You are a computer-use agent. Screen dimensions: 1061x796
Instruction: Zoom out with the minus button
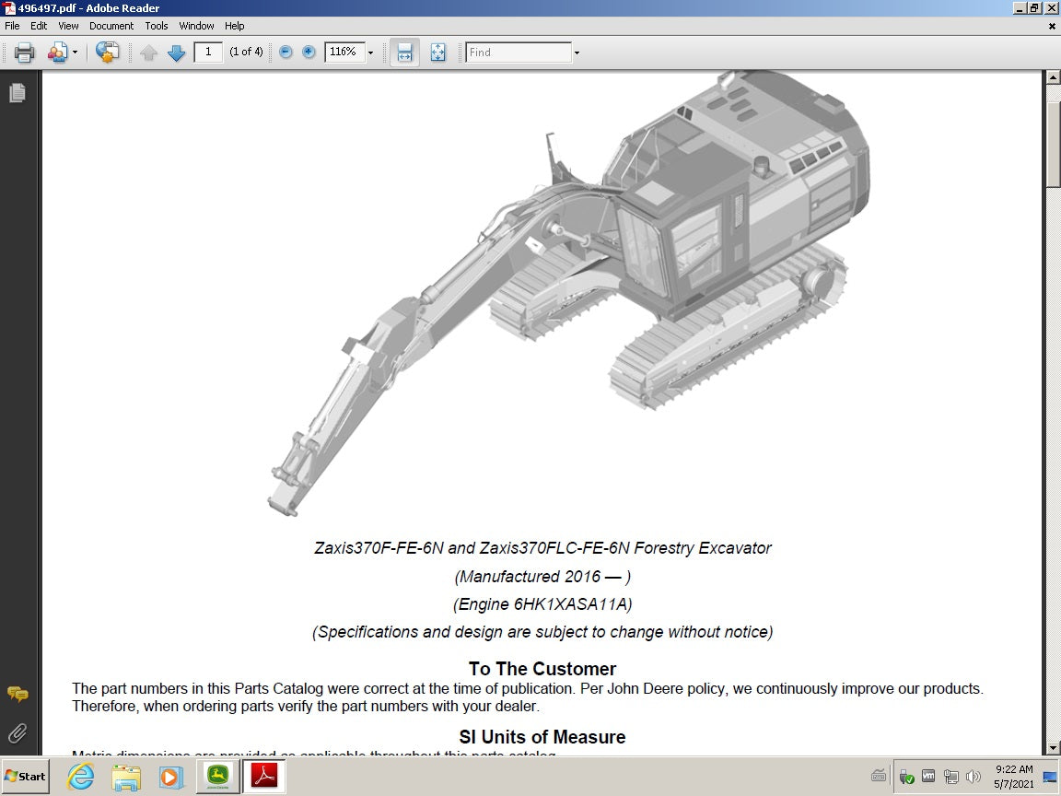(x=286, y=53)
